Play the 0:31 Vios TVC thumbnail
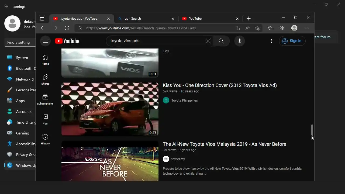Screen dimensions: 345x194 point(110,63)
